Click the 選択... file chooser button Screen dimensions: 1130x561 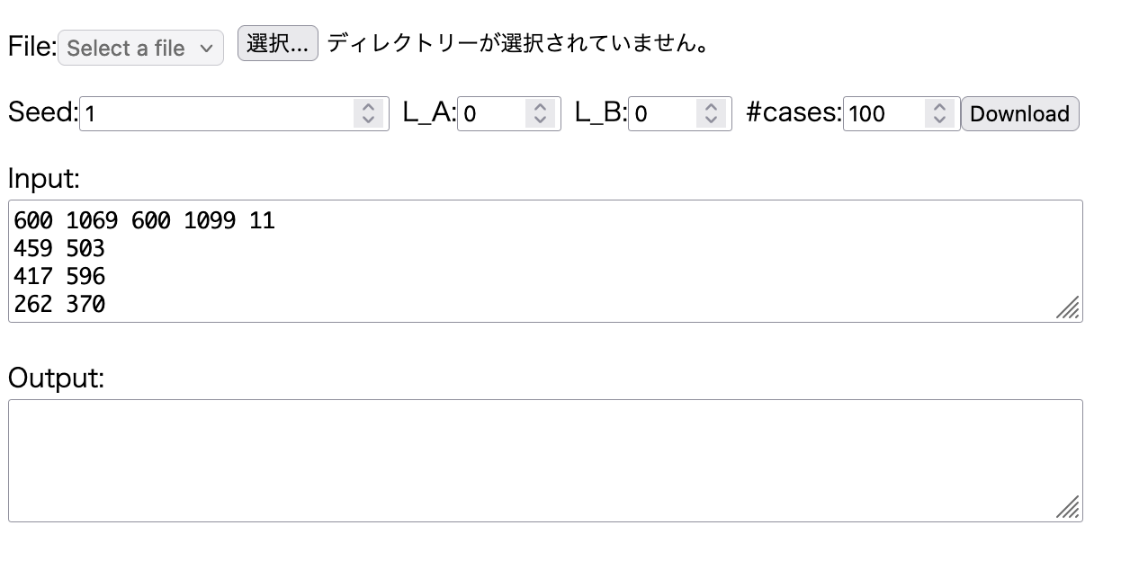[x=276, y=42]
